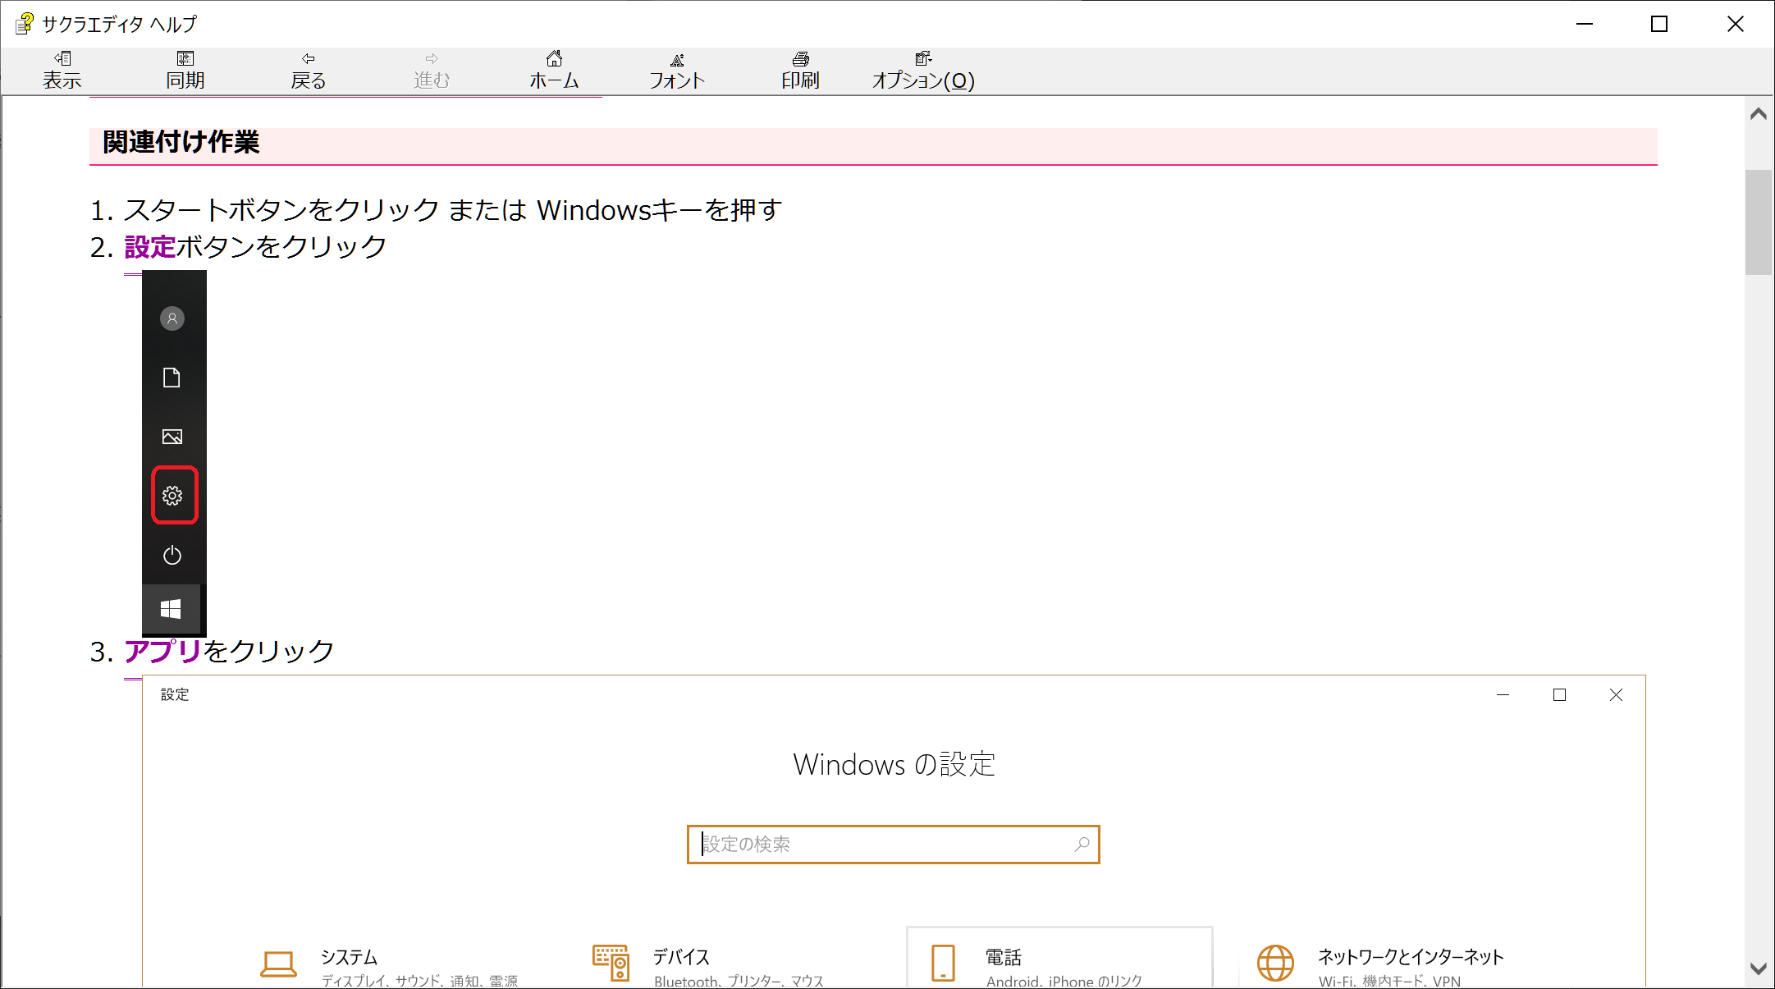Viewport: 1775px width, 989px height.
Task: Open the アプリ hyperlink in step 3
Action: point(162,651)
